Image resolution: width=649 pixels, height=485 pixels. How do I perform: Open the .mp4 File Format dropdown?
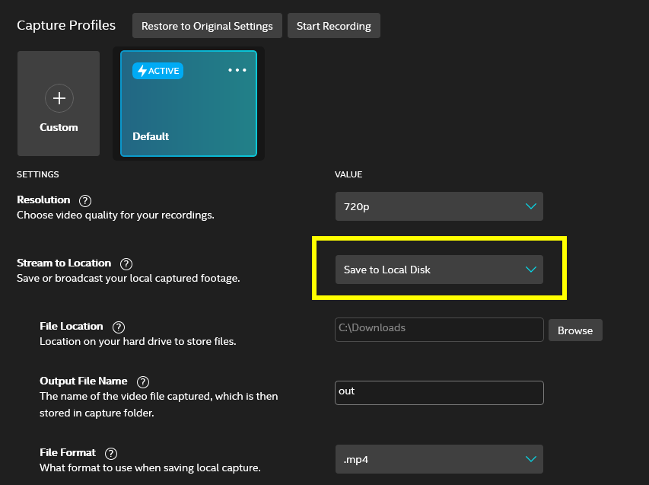[x=439, y=459]
